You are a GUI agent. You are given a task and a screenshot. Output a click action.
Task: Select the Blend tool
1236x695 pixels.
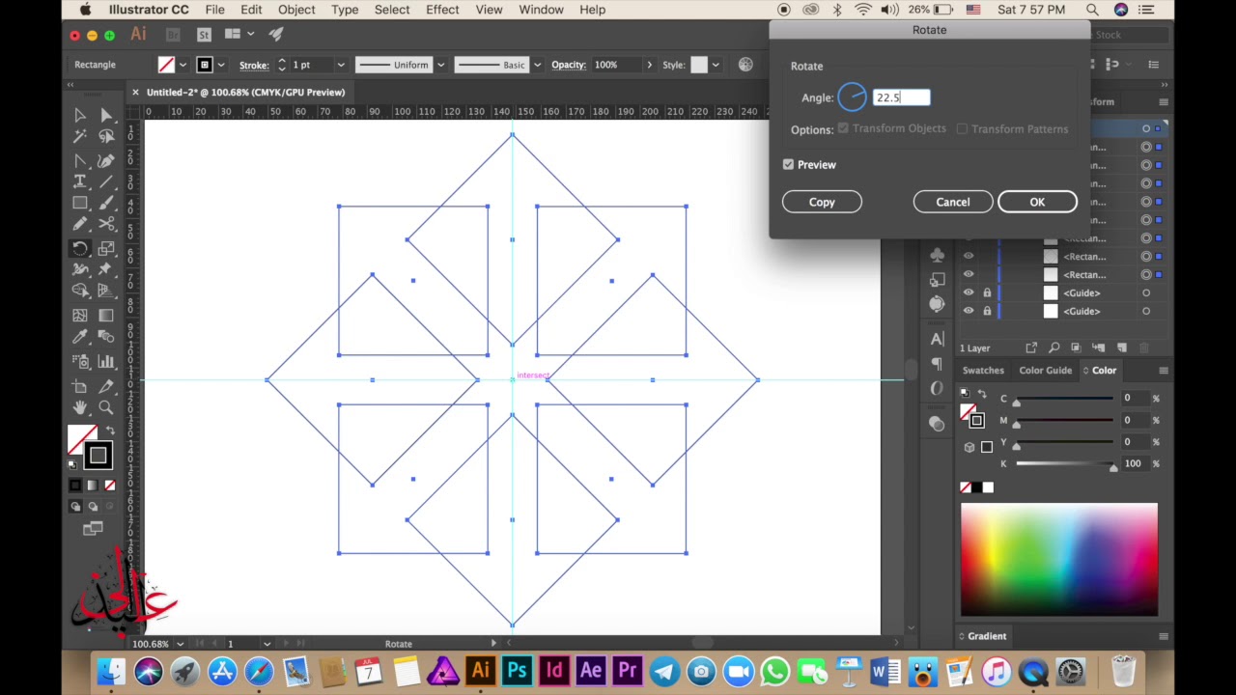click(x=106, y=337)
